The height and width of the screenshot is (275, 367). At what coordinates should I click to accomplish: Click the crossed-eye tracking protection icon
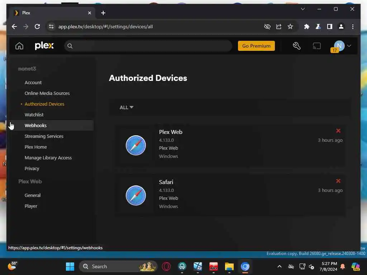pos(267,26)
